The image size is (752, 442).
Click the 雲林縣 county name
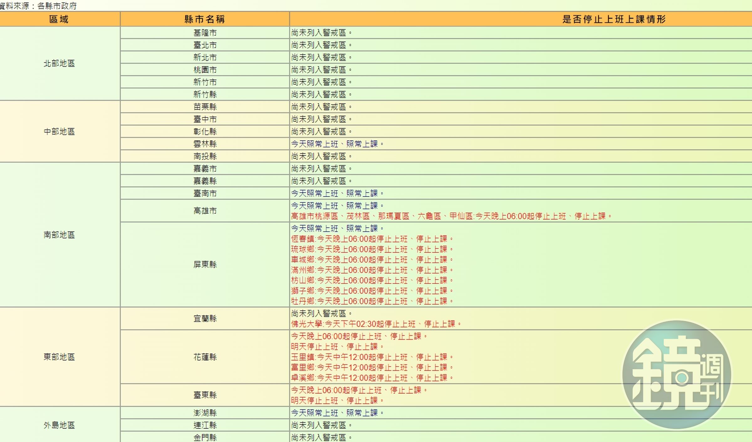[x=205, y=144]
